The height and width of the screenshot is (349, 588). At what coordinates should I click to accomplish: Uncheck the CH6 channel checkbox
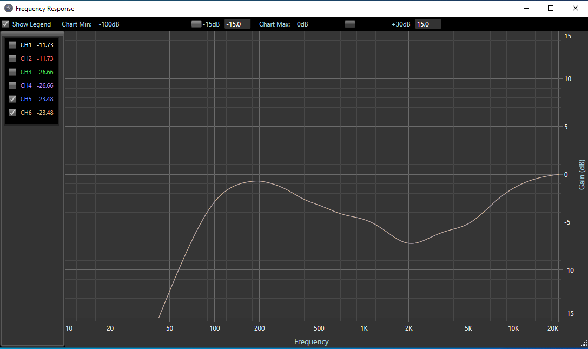click(12, 113)
